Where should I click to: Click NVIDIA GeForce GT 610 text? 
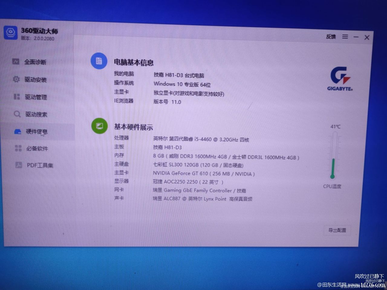click(x=204, y=173)
